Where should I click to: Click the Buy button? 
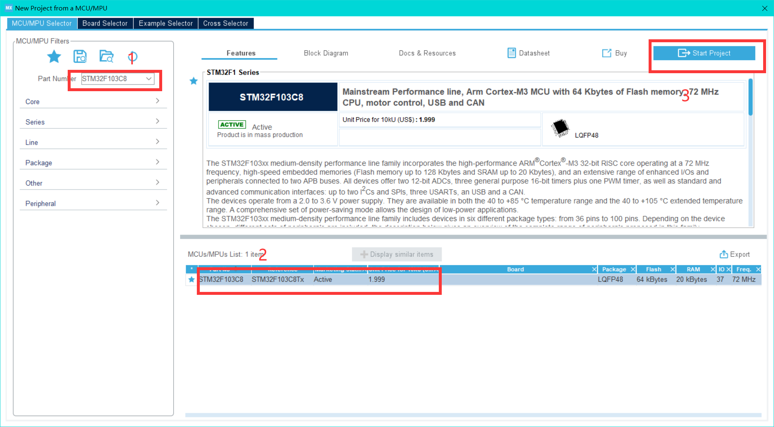[614, 53]
